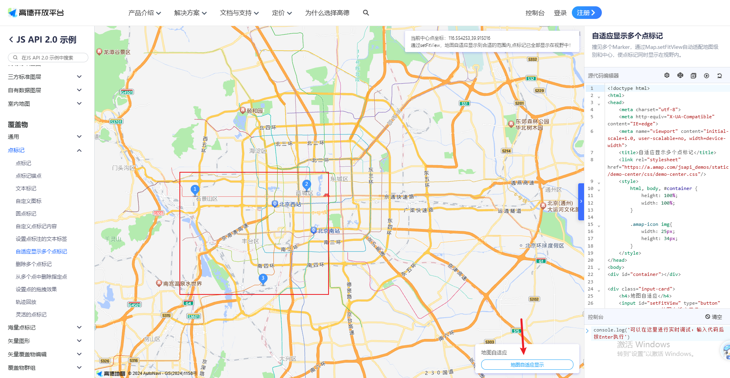Click the copy/new-window icon in editor toolbar
The image size is (730, 378).
[693, 75]
